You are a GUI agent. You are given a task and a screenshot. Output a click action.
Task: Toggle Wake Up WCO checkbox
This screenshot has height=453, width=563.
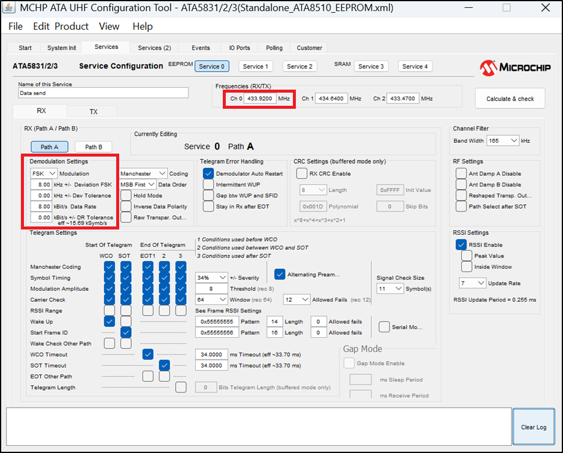click(109, 322)
